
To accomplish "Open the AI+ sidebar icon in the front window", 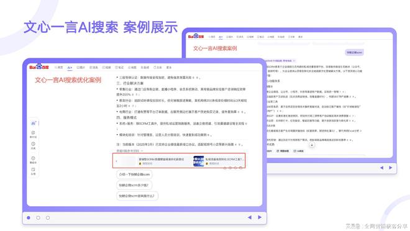I will 33,123.
